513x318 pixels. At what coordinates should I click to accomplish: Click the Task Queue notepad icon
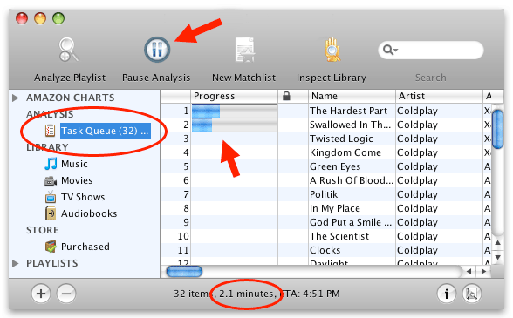pos(50,131)
